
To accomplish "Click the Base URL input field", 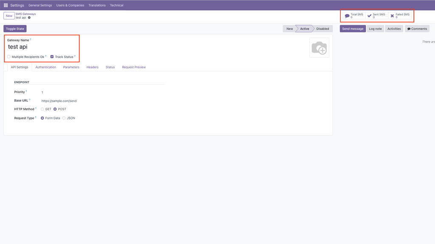I will tap(102, 101).
